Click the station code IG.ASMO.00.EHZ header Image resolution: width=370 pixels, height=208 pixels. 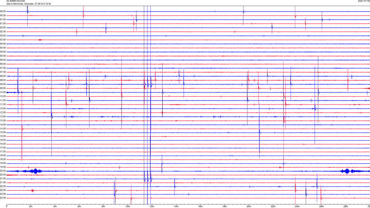pos(15,1)
